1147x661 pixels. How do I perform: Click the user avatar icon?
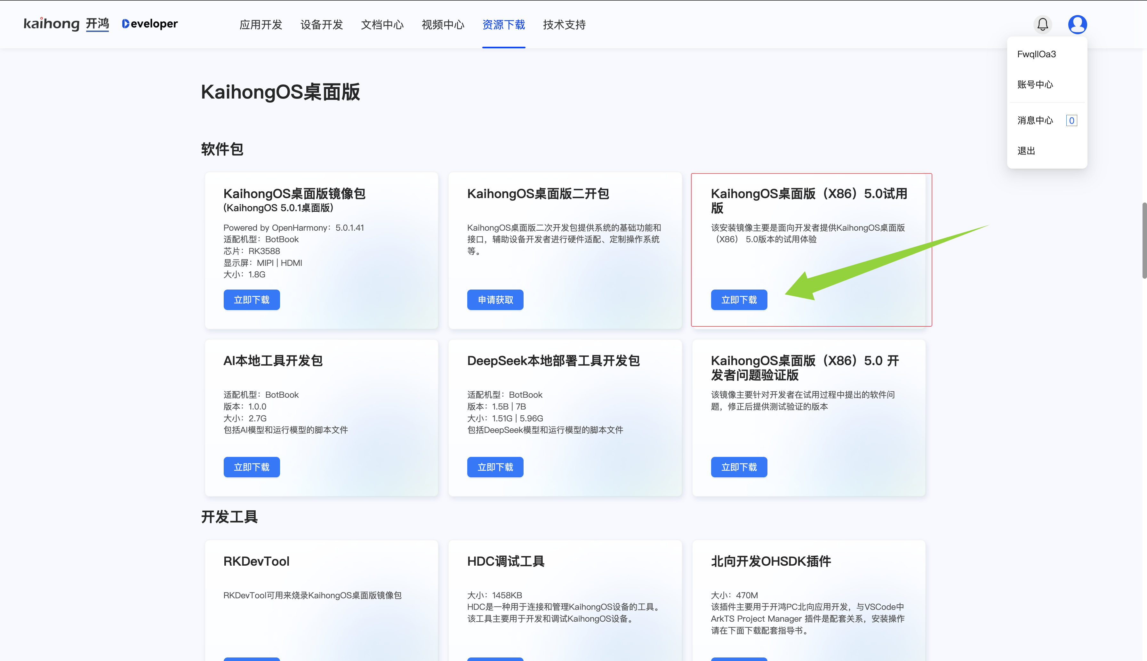[x=1077, y=24]
